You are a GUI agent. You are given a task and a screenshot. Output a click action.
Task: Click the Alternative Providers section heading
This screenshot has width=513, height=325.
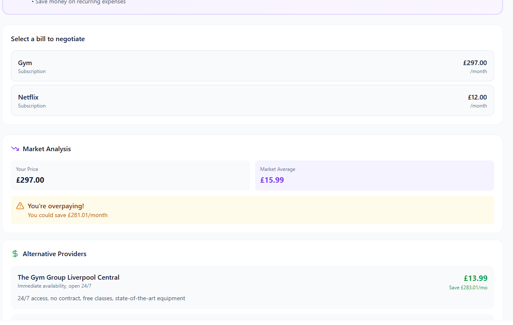(x=55, y=254)
